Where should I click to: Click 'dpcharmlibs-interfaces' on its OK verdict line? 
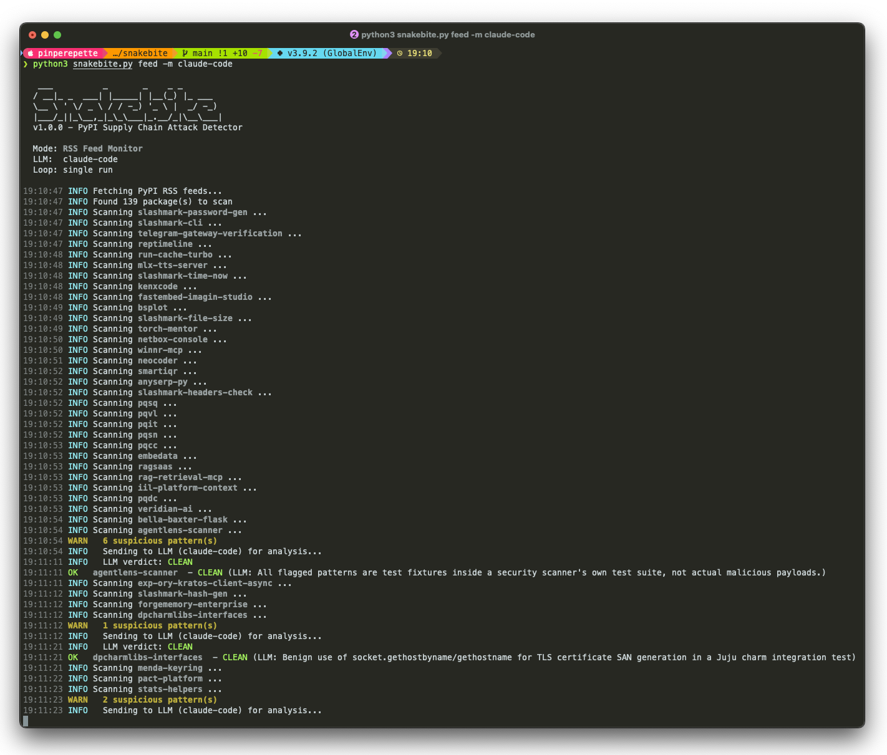[x=148, y=658]
